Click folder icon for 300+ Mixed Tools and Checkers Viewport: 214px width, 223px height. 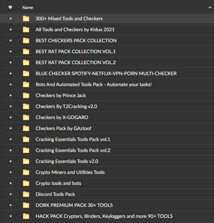(26, 19)
